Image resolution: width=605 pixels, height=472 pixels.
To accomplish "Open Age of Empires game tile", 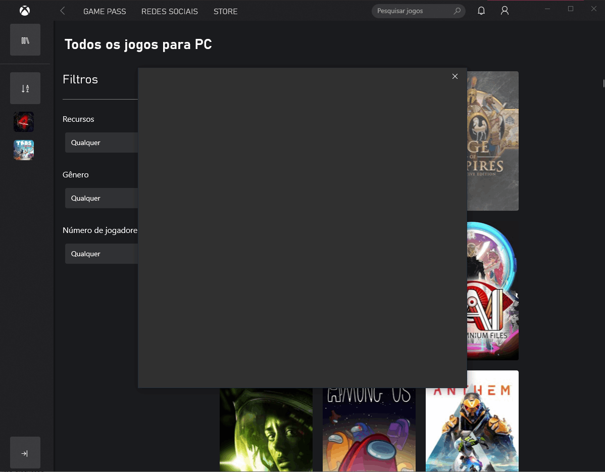I will coord(493,141).
